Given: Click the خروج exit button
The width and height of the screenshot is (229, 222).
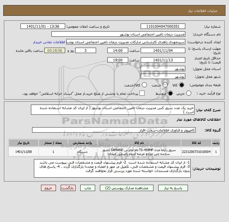Looking at the screenshot, I should tap(48, 188).
